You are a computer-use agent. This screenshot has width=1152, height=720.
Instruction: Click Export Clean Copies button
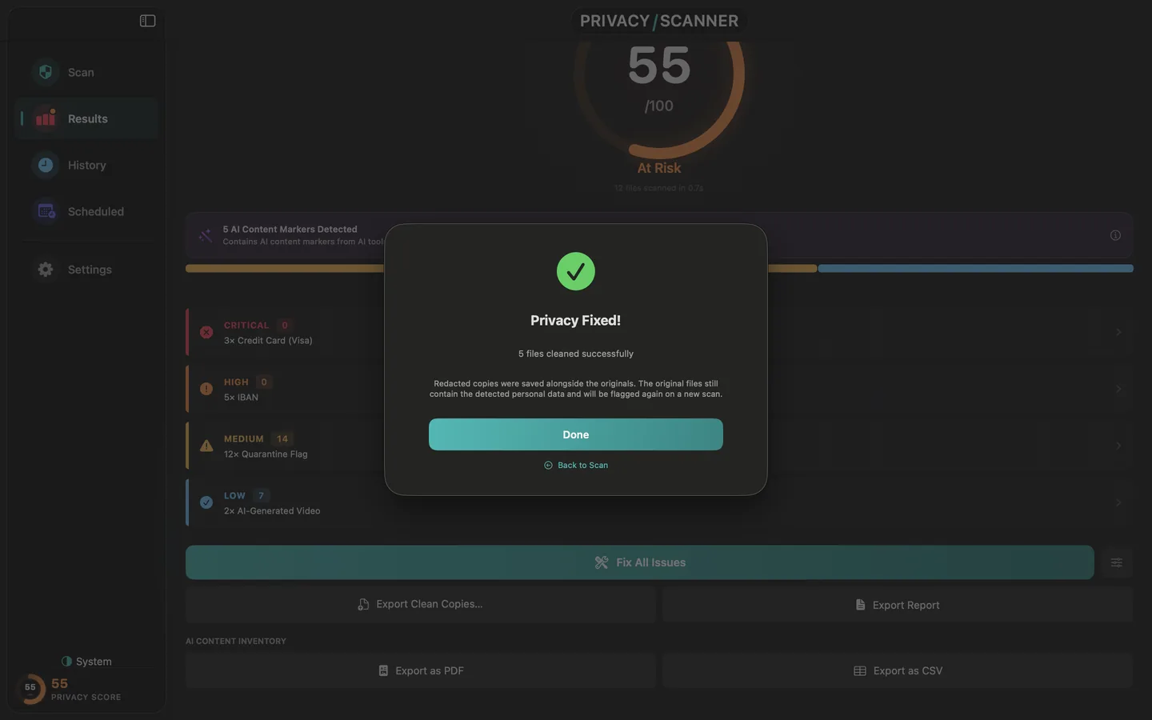tap(421, 605)
